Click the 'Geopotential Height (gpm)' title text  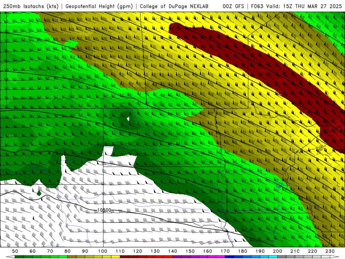[99, 6]
